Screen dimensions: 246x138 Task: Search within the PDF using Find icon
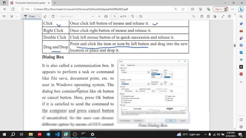click(194, 16)
